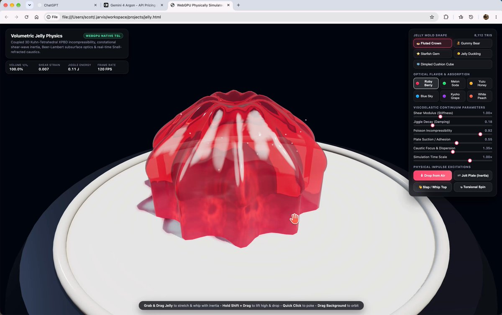Pick the Kyoho Grape flavor
Image resolution: width=502 pixels, height=315 pixels.
pos(453,96)
